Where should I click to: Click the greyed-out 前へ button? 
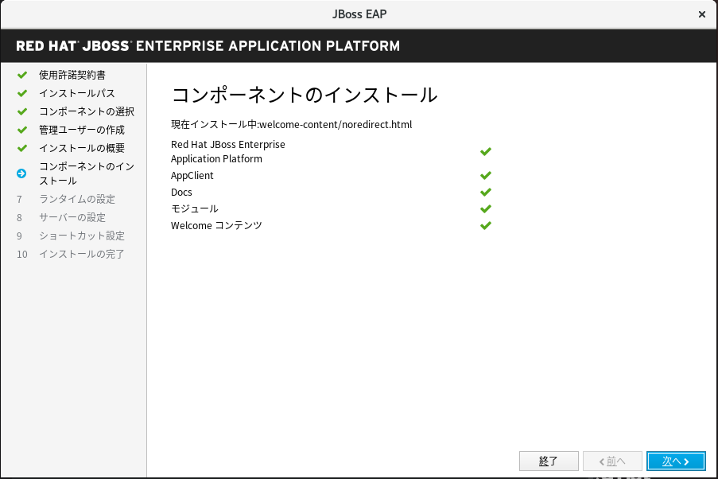(612, 461)
